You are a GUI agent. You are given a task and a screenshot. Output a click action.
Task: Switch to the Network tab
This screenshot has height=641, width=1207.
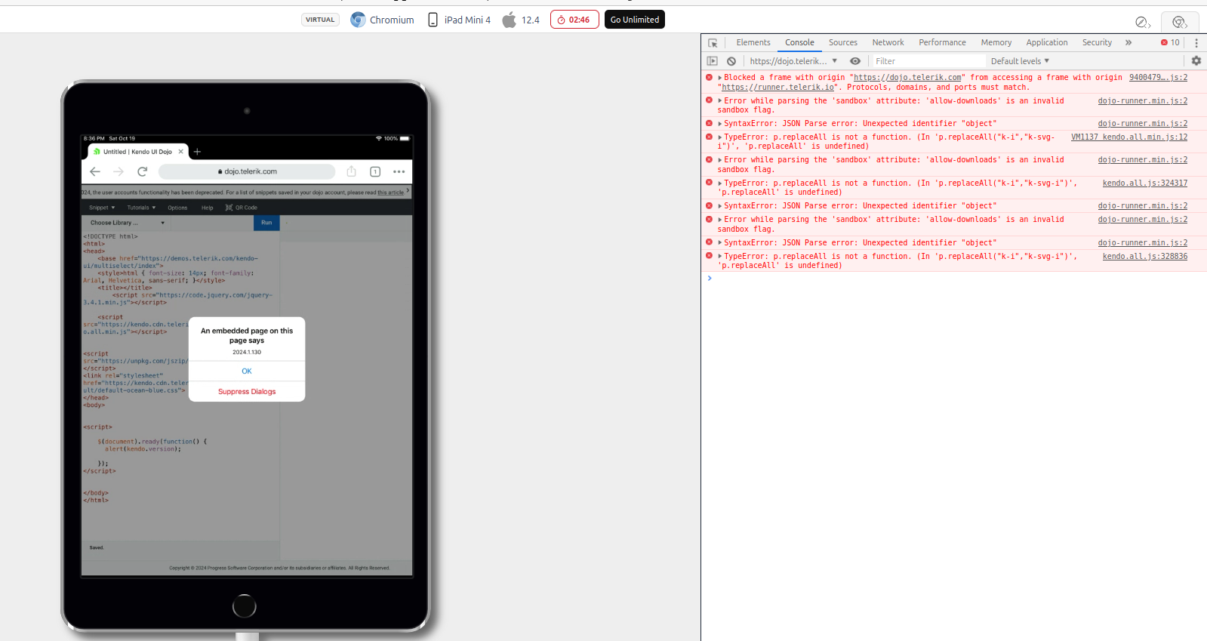point(888,43)
